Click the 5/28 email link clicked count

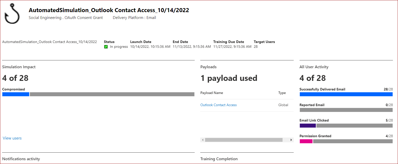tap(389, 121)
